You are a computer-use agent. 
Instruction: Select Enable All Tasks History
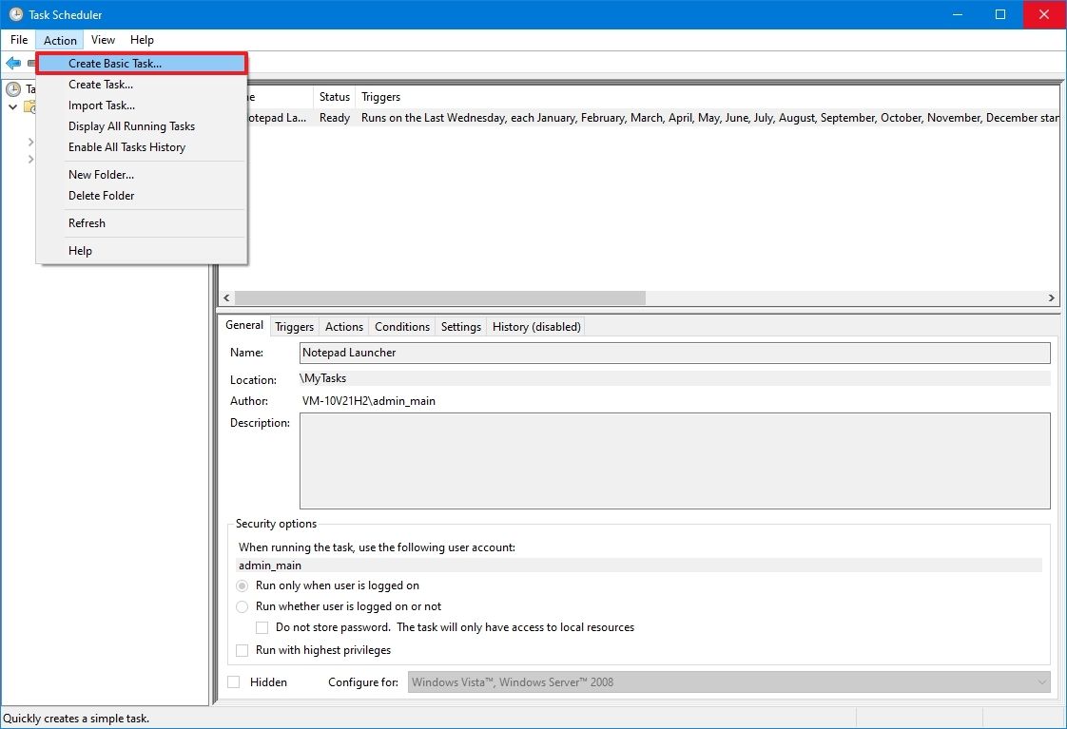(x=126, y=146)
